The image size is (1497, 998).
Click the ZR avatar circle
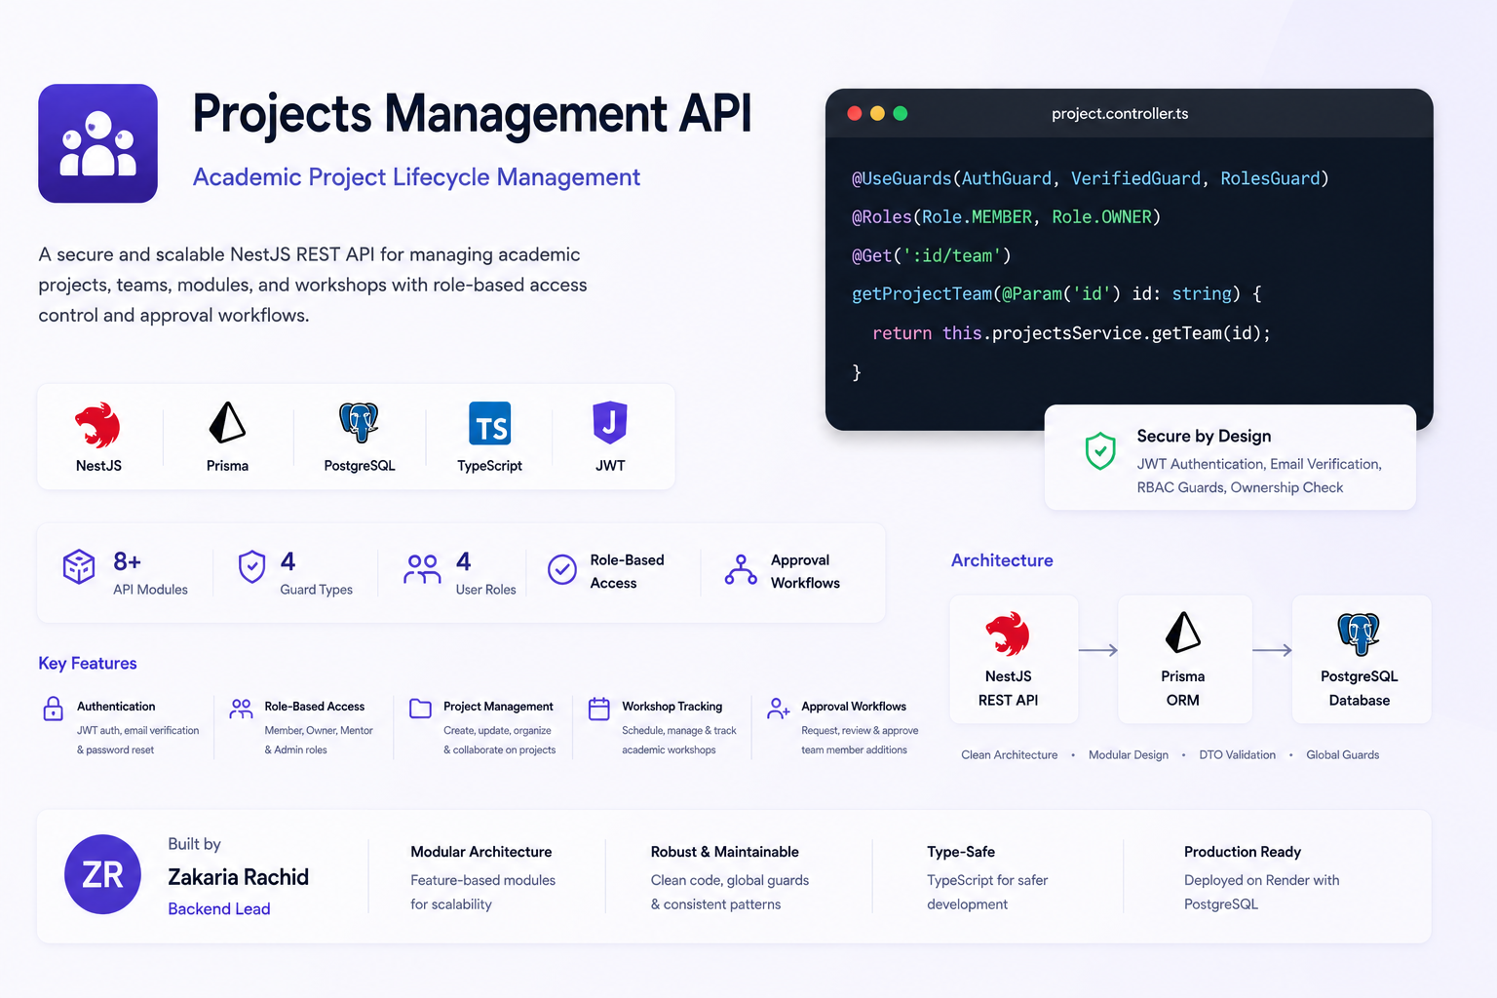(x=102, y=874)
